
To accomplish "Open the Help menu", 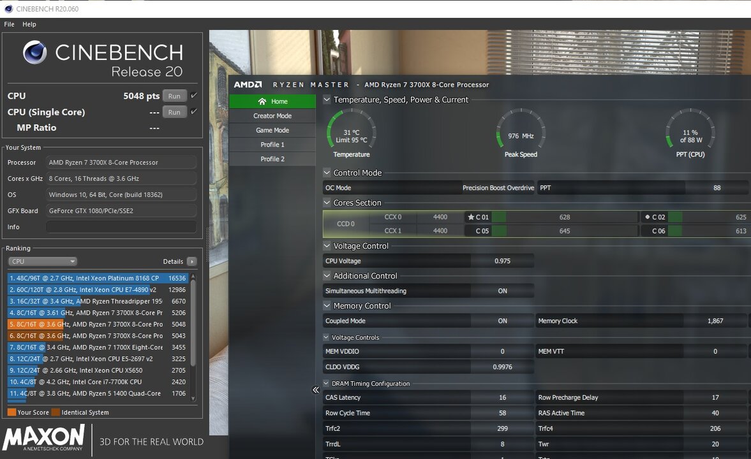I will click(29, 24).
